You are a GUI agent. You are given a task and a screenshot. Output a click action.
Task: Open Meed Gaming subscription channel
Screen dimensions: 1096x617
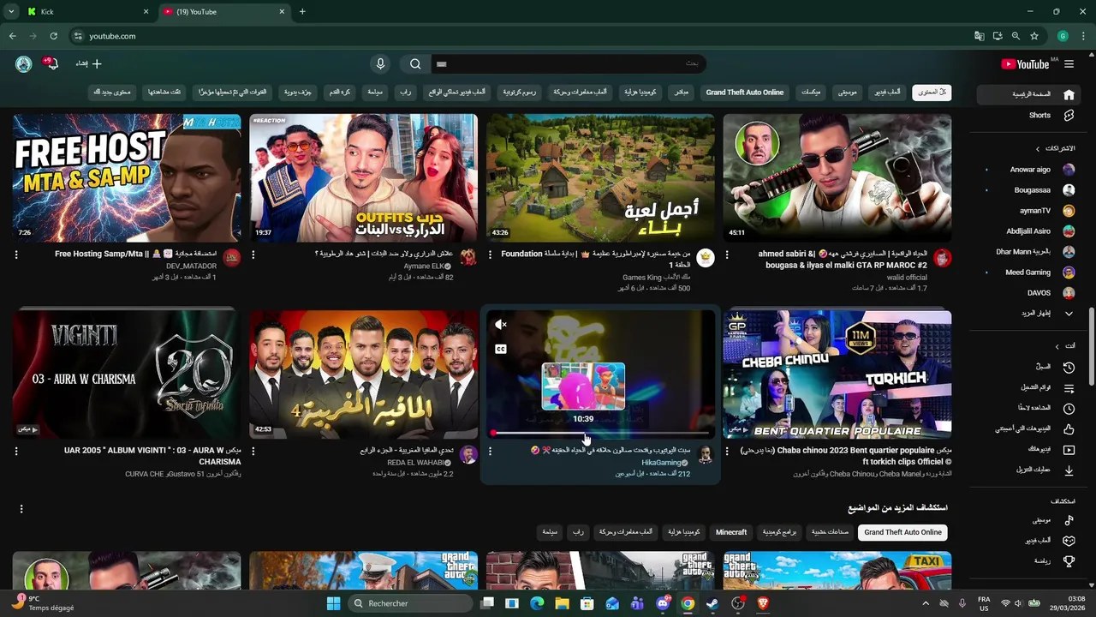[x=1027, y=273]
